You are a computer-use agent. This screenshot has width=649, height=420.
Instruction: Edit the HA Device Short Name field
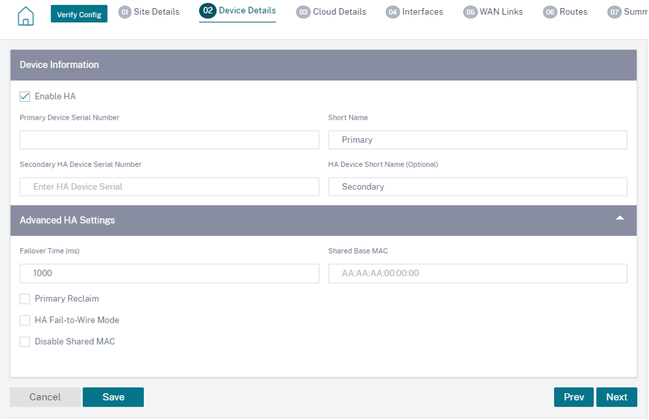coord(478,186)
